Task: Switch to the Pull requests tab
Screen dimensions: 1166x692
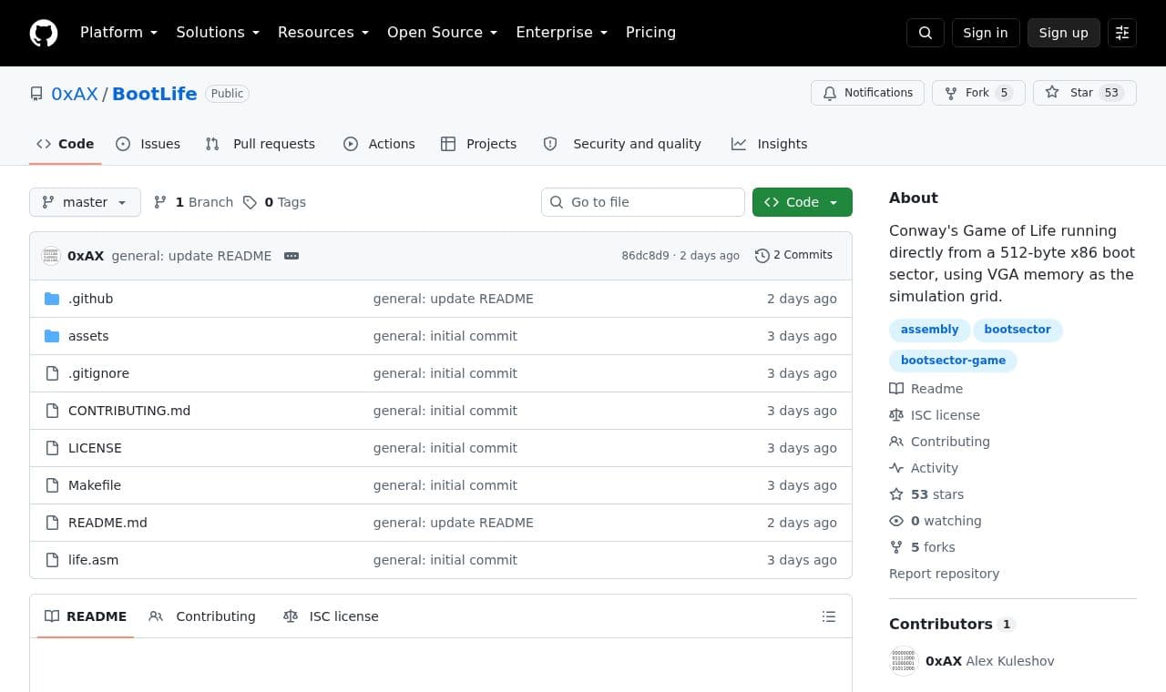Action: (261, 144)
